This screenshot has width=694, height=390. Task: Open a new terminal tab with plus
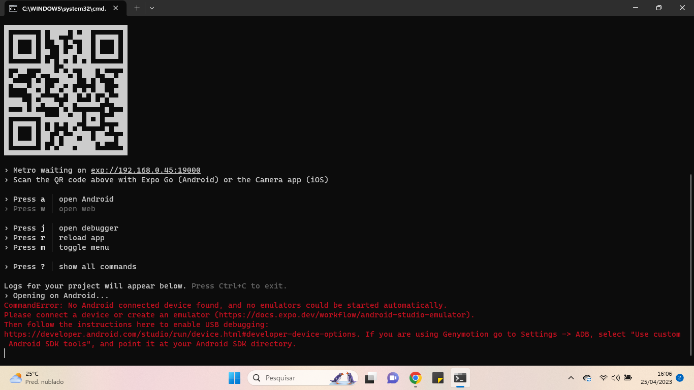137,8
